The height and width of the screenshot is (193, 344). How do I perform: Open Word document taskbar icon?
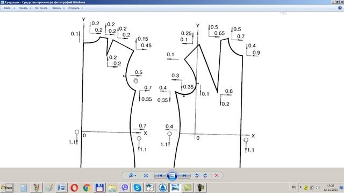tap(62, 188)
